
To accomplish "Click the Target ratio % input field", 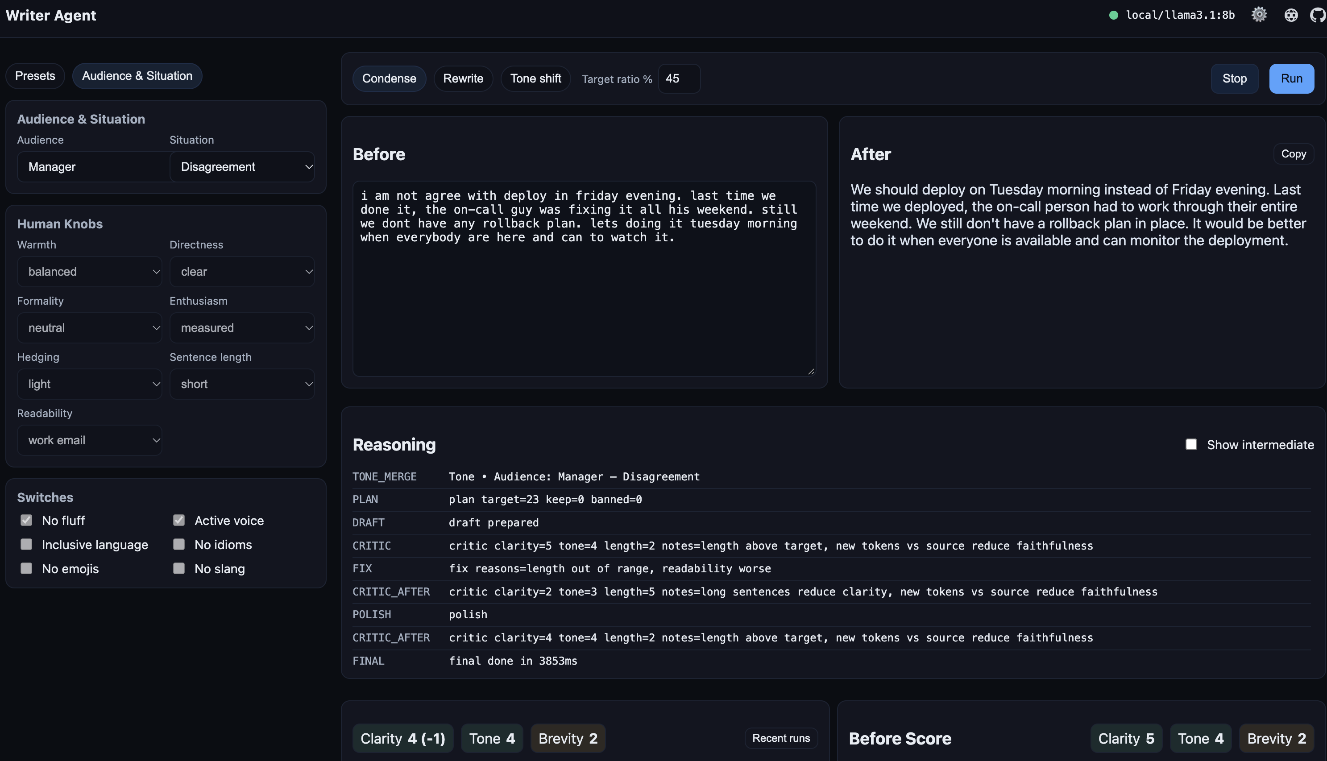I will tap(679, 79).
